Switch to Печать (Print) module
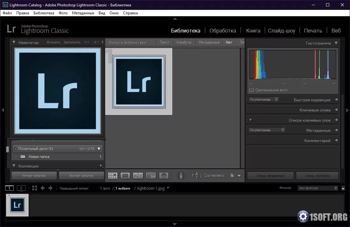The width and height of the screenshot is (350, 227). tap(313, 31)
